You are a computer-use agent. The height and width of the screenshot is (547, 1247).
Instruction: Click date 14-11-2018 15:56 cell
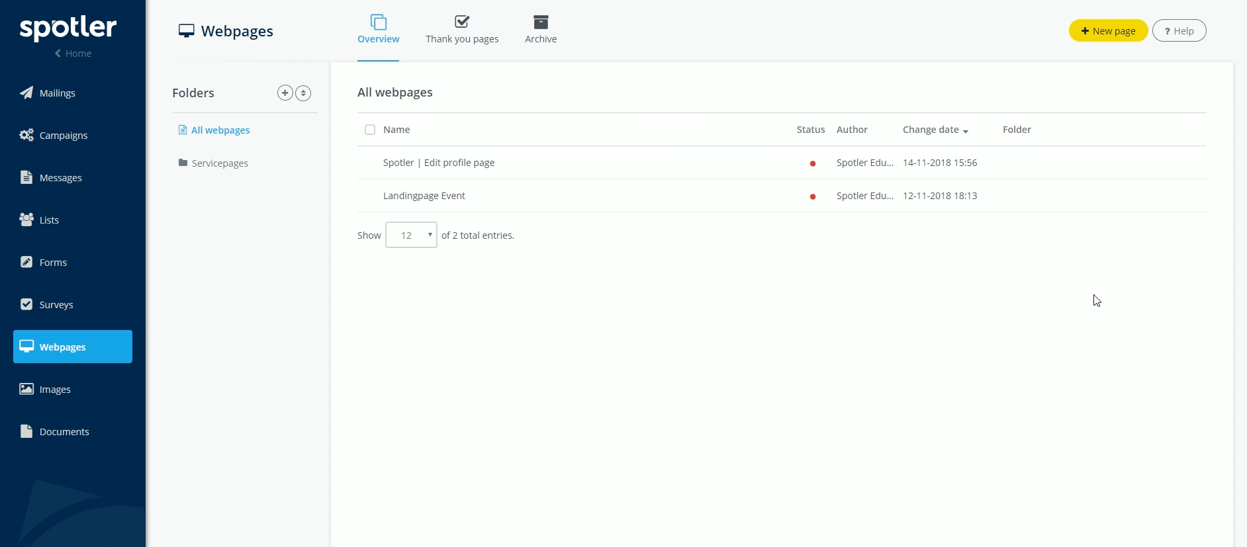pyautogui.click(x=940, y=163)
